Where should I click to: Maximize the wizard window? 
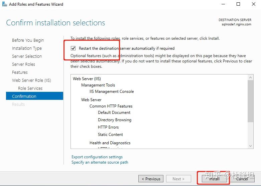[238, 4]
